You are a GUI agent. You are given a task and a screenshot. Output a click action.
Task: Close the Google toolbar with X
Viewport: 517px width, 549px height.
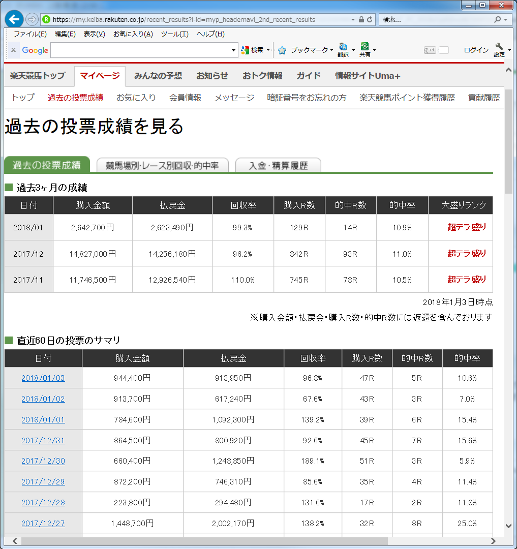pos(13,50)
